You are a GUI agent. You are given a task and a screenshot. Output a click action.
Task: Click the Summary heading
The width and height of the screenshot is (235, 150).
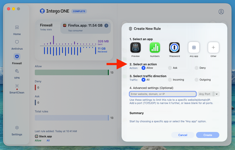pyautogui.click(x=137, y=113)
